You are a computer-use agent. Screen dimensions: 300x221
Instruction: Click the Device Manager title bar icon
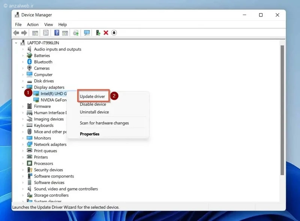point(17,15)
